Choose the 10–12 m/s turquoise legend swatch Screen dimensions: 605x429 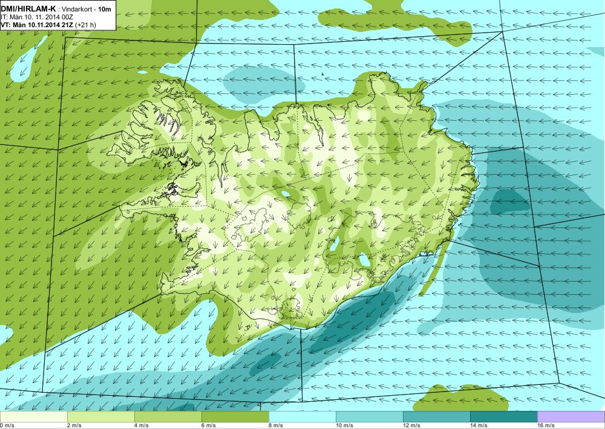(x=369, y=417)
